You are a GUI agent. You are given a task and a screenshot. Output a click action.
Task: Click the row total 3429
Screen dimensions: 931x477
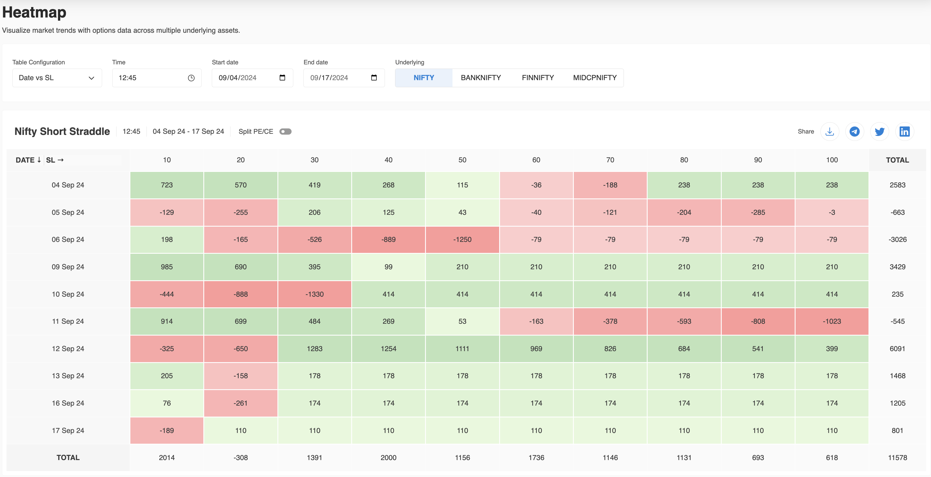click(897, 267)
